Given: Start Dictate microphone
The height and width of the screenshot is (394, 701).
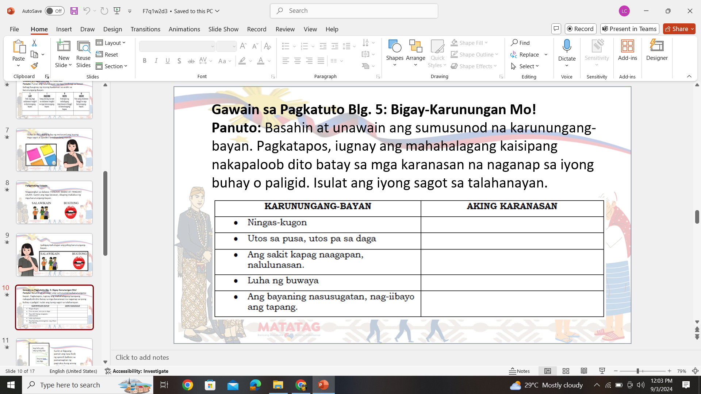Looking at the screenshot, I should (x=567, y=50).
